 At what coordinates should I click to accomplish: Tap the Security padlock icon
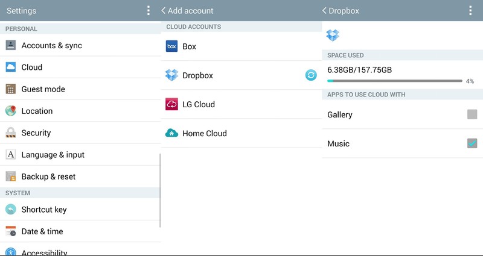point(11,133)
